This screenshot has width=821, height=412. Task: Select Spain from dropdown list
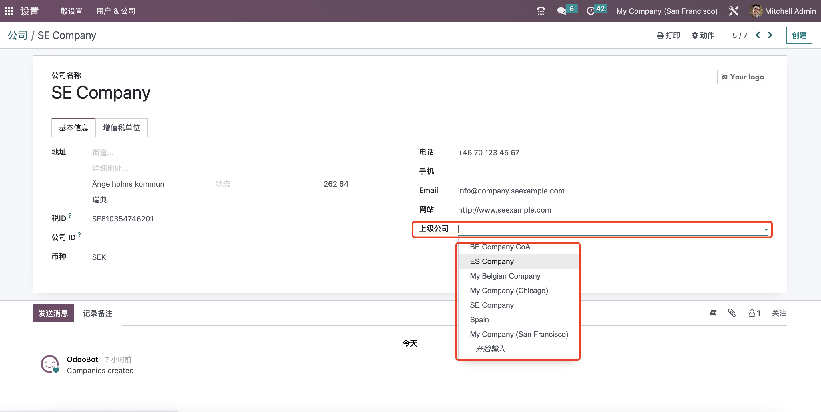pos(518,320)
